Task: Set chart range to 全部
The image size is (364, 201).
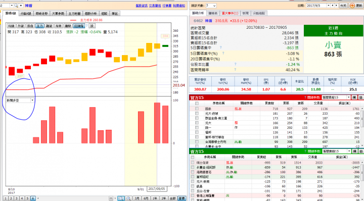Action: coord(172,198)
